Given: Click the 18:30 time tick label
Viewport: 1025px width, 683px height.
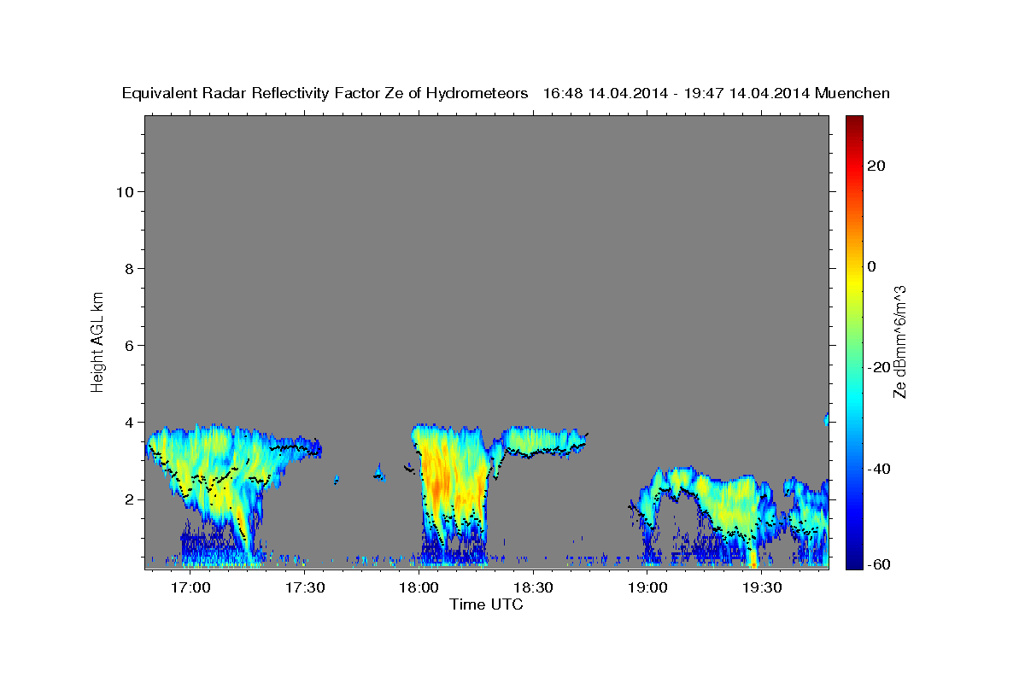Looking at the screenshot, I should pos(533,587).
